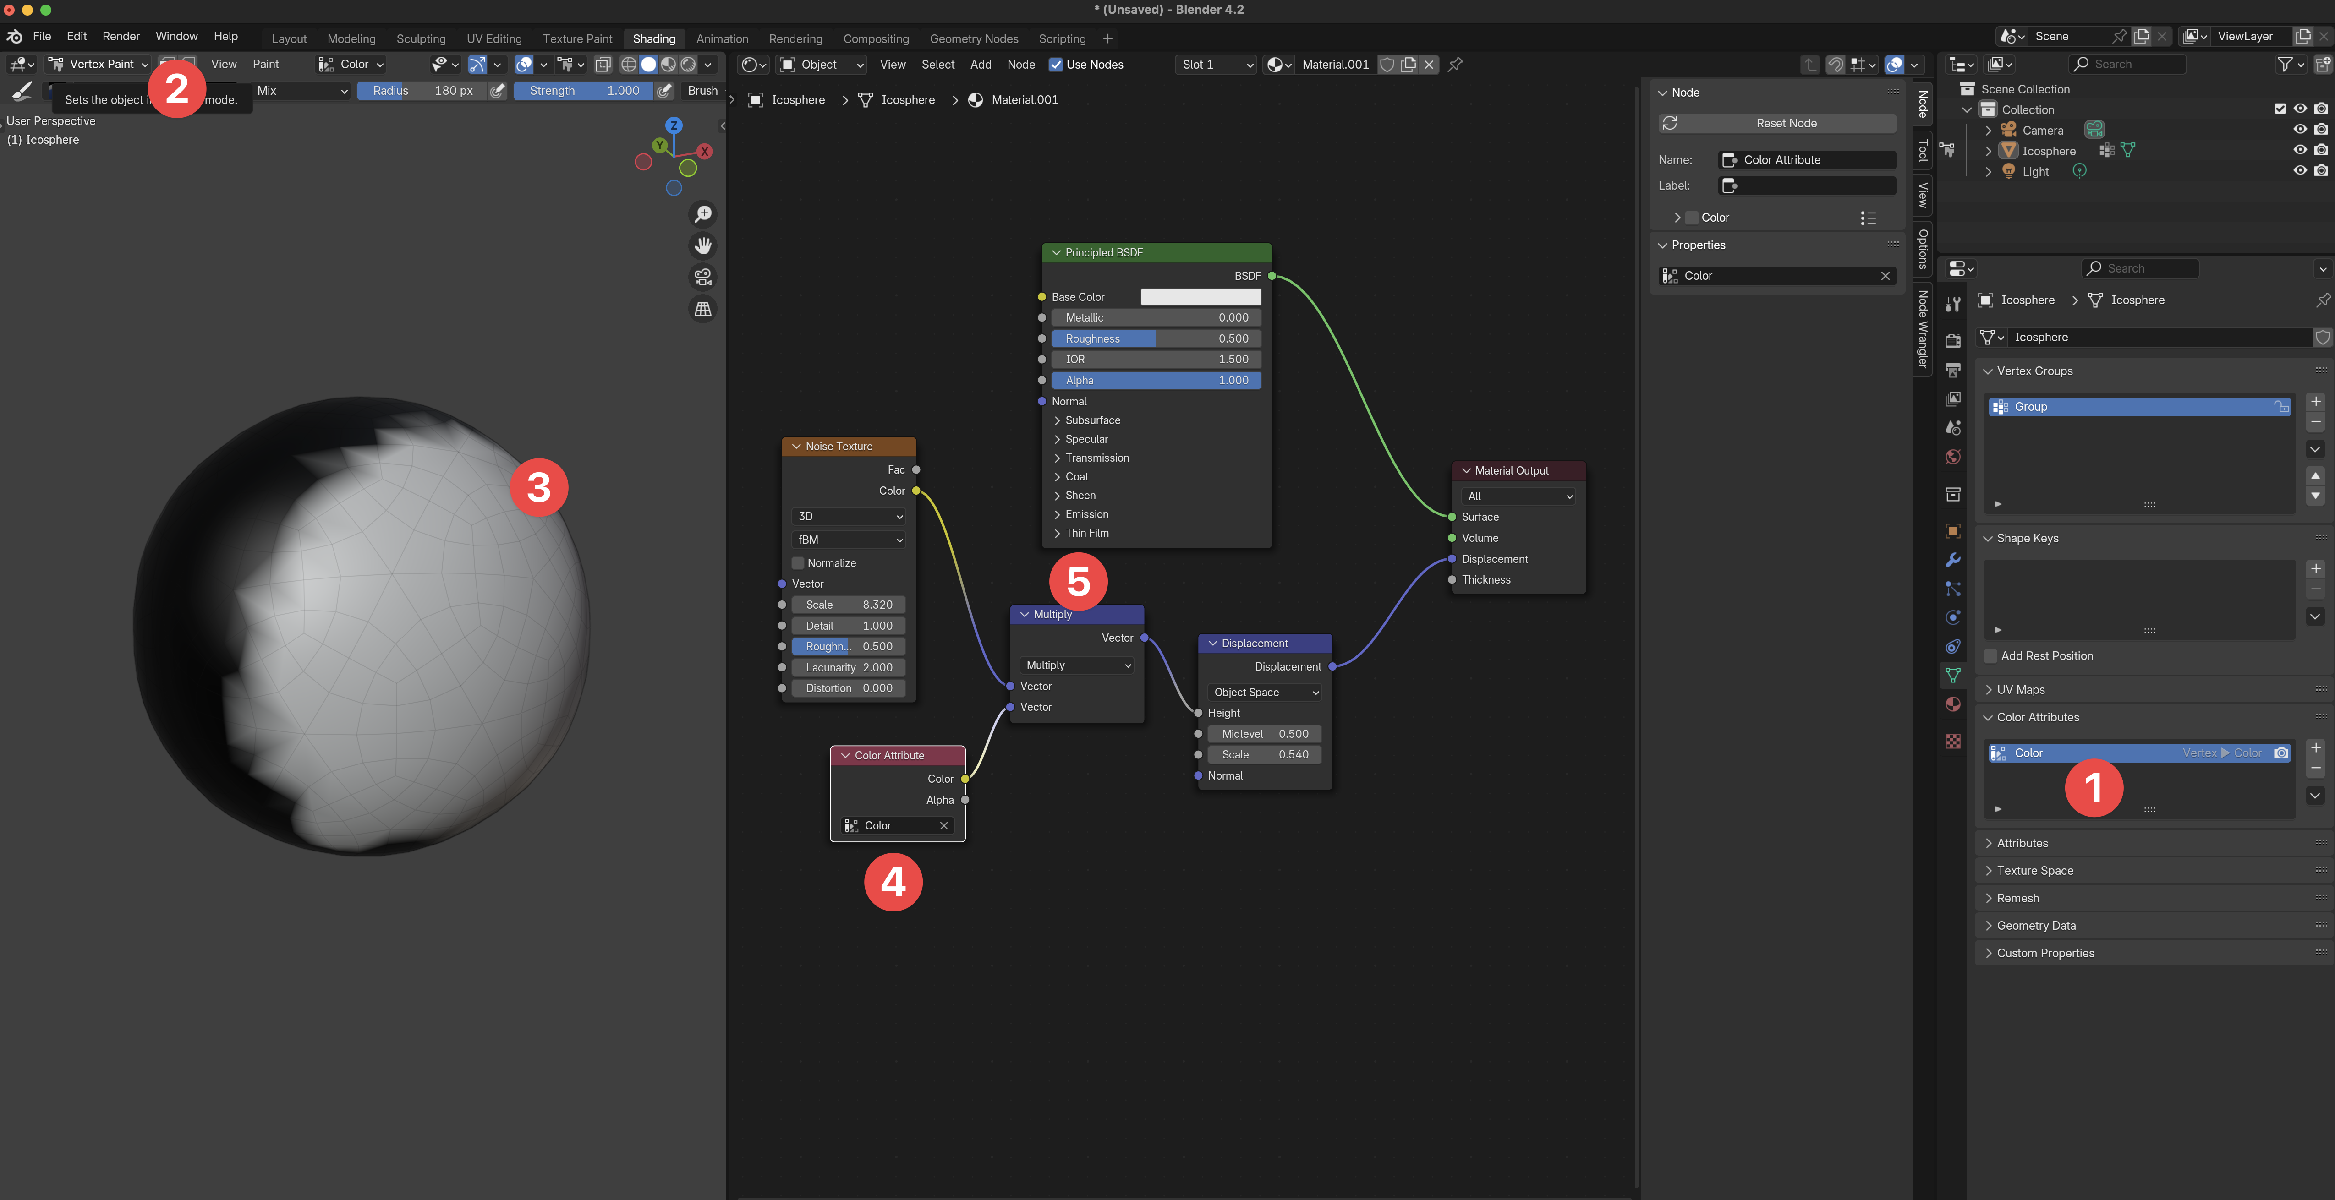Open the Vertex Paint mode dropdown
Viewport: 2335px width, 1200px height.
[x=99, y=64]
